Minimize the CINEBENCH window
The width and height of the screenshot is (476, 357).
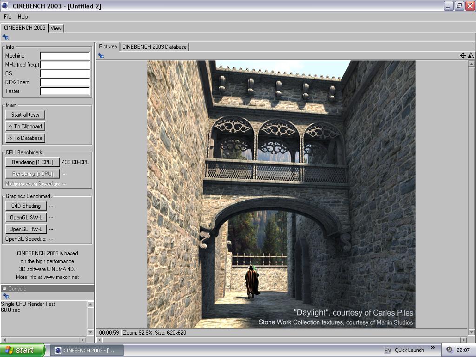(x=449, y=6)
